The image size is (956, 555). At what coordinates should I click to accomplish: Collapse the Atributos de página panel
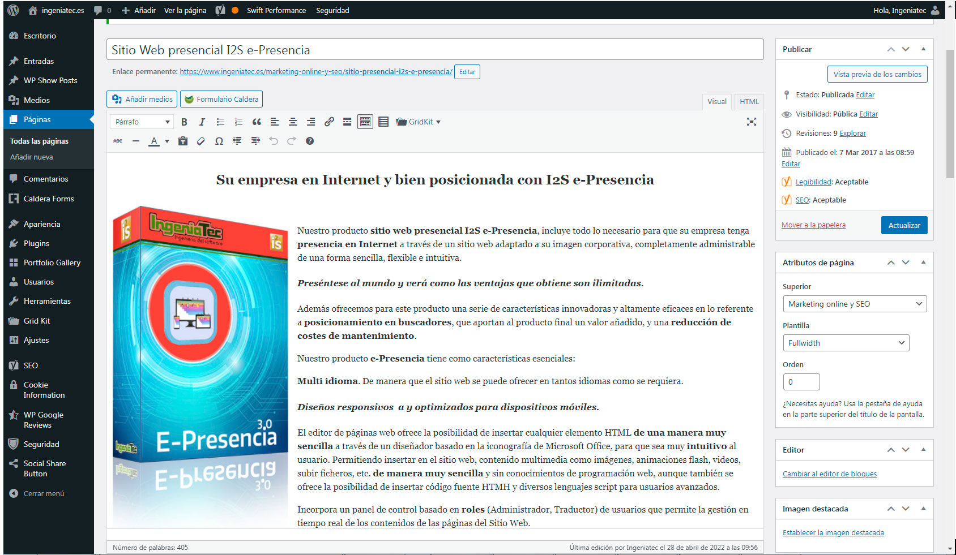point(923,263)
